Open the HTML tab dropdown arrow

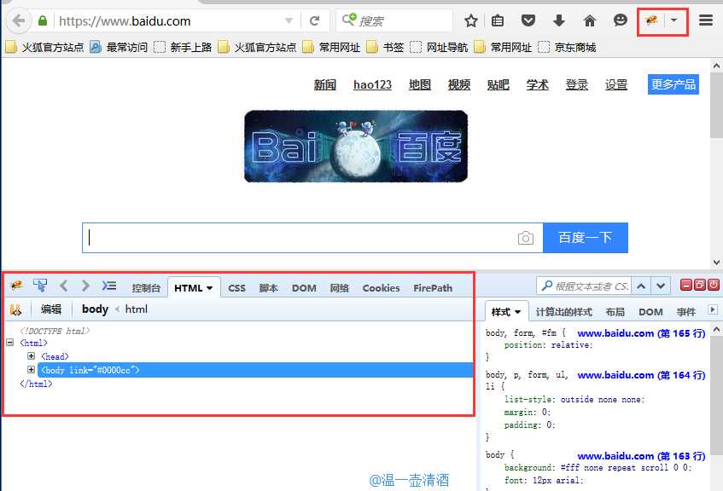click(209, 288)
